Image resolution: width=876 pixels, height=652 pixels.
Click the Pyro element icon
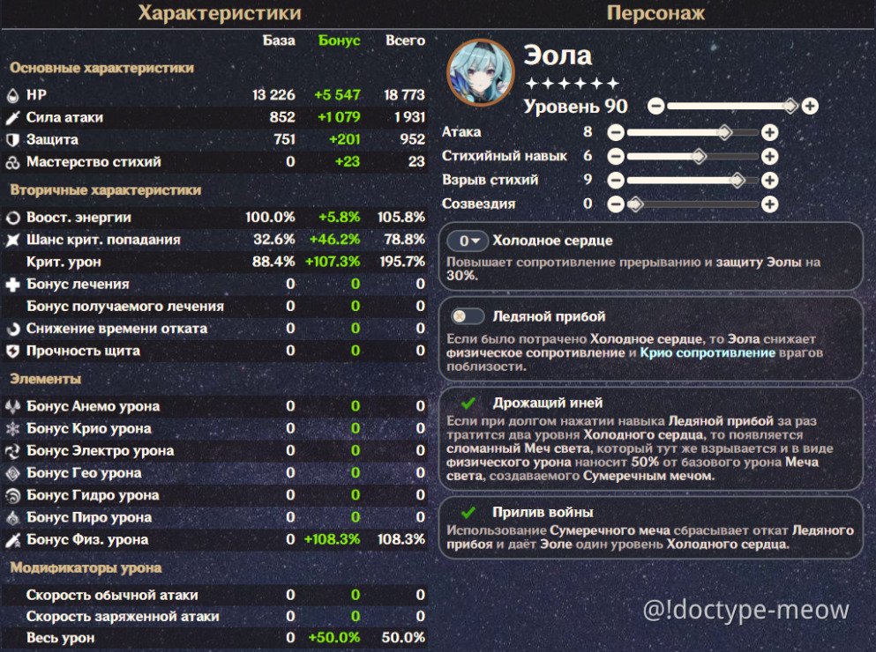[12, 518]
